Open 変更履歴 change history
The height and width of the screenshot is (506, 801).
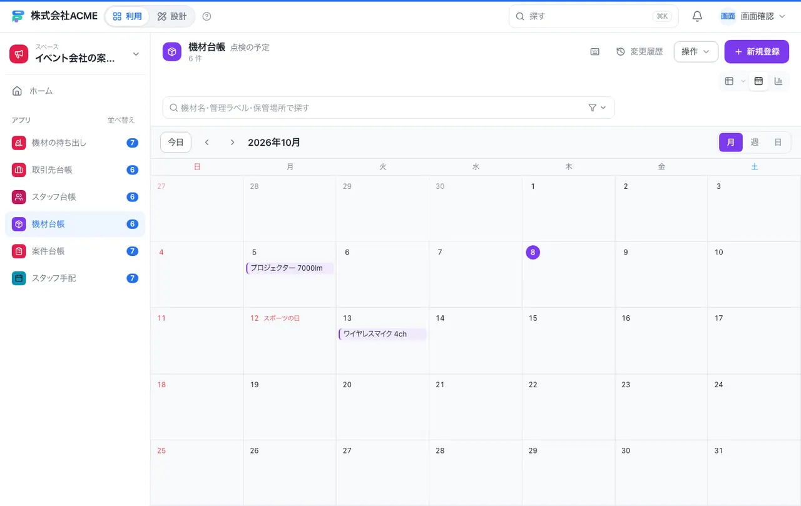[x=640, y=52]
